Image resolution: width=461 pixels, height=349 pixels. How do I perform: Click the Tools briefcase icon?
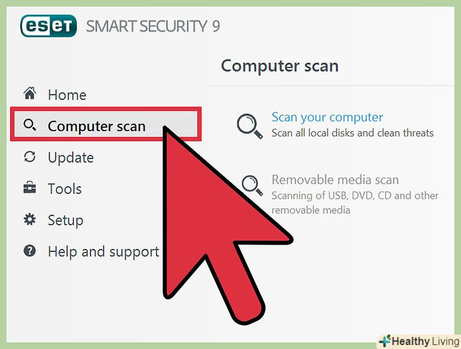30,188
